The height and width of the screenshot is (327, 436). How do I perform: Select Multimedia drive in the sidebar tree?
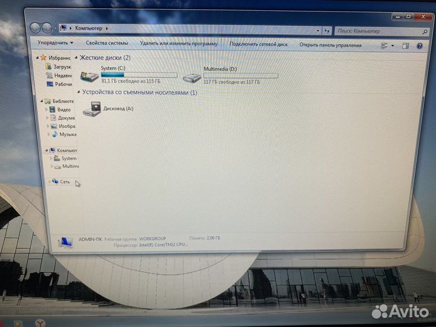click(x=67, y=167)
